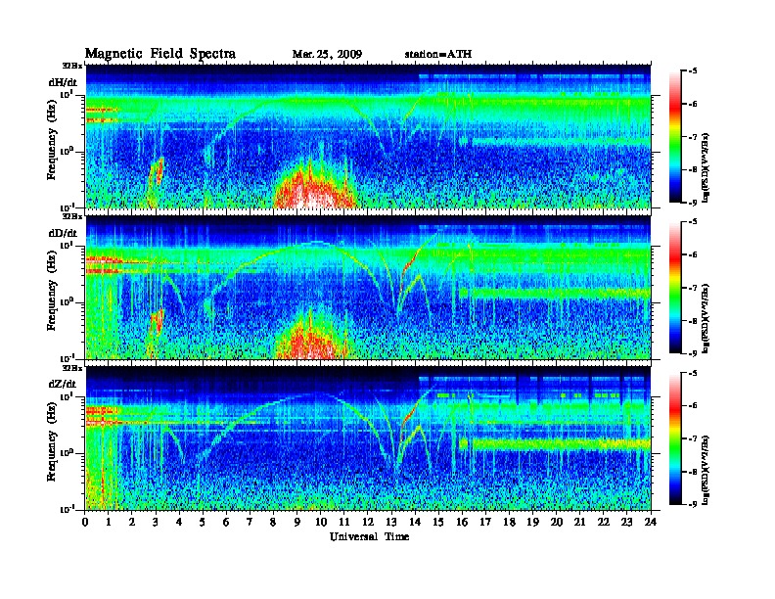Click the 10⁻¹ frequency tick of dZ/dt panel
Screen dimensions: 775x599
click(x=67, y=510)
